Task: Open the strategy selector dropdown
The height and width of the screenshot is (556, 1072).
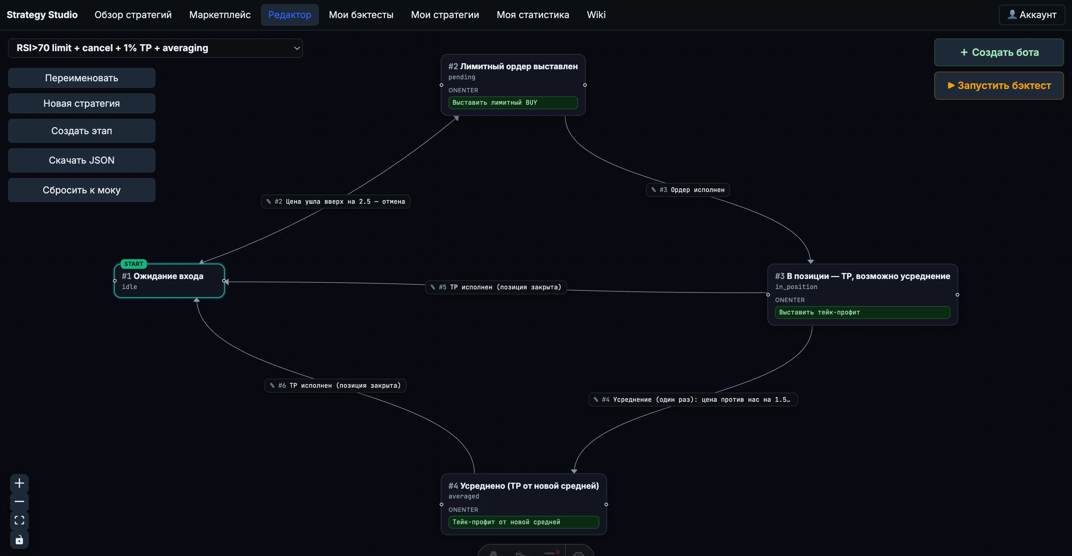Action: coord(155,48)
